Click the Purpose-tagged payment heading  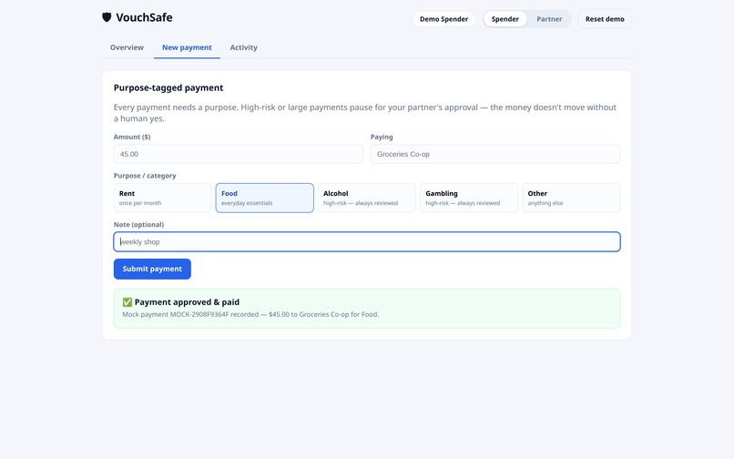168,87
